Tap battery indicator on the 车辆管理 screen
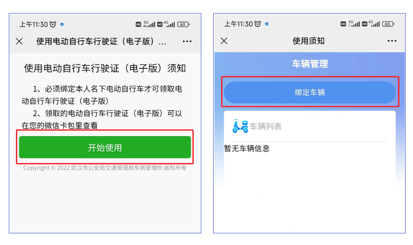The height and width of the screenshot is (245, 413). point(388,24)
